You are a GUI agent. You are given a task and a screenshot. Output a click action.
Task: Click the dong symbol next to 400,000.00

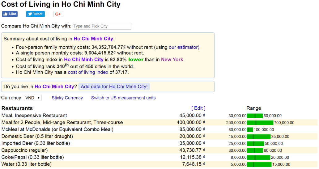pyautogui.click(x=204, y=123)
